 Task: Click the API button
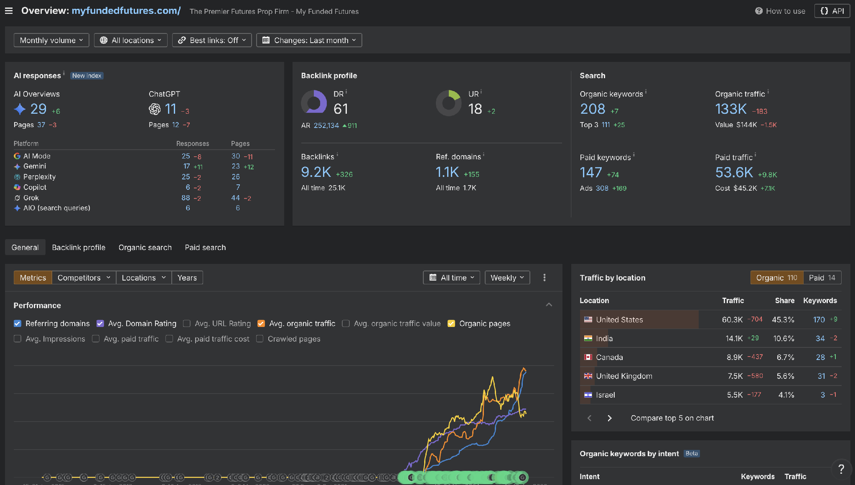[x=832, y=11]
